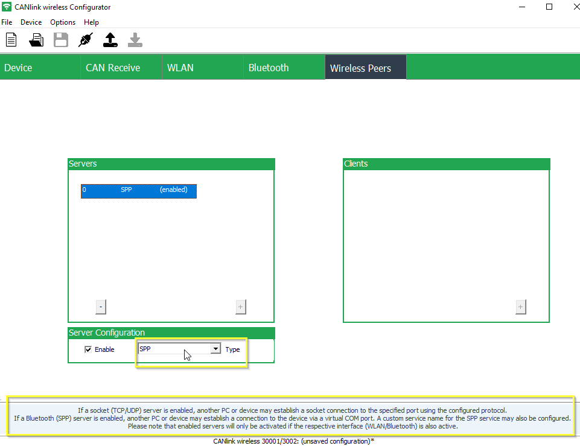580x446 pixels.
Task: Switch to the Device tab
Action: coord(18,67)
